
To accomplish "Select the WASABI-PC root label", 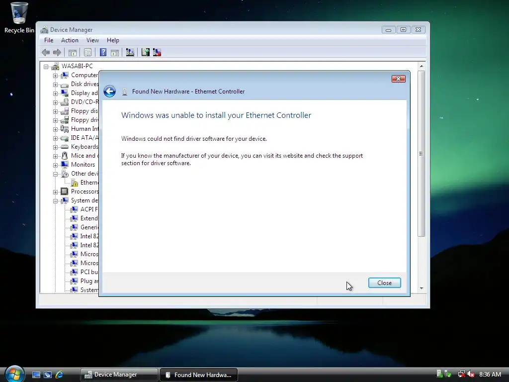I will pyautogui.click(x=77, y=66).
